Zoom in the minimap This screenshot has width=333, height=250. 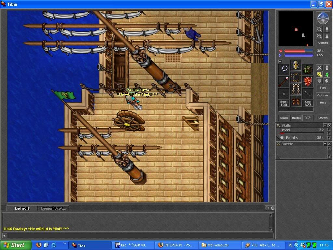tap(319, 36)
